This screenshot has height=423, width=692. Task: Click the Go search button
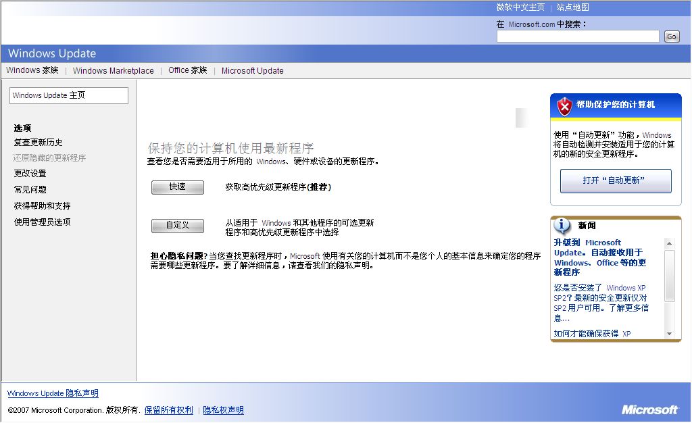672,36
